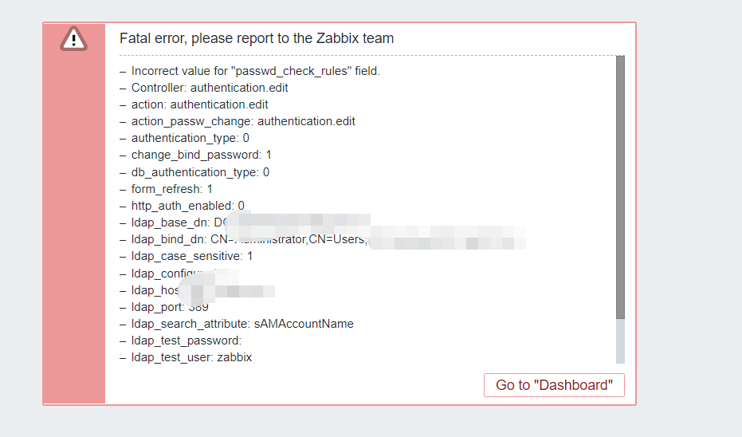742x437 pixels.
Task: Click the "authentication_type: 0" line
Action: [x=190, y=138]
